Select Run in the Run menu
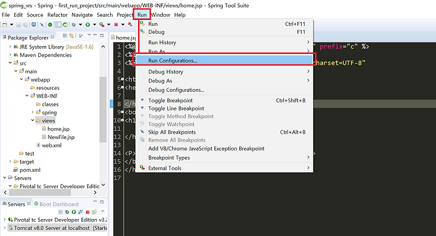Viewport: 436px width, 236px height. pyautogui.click(x=224, y=24)
